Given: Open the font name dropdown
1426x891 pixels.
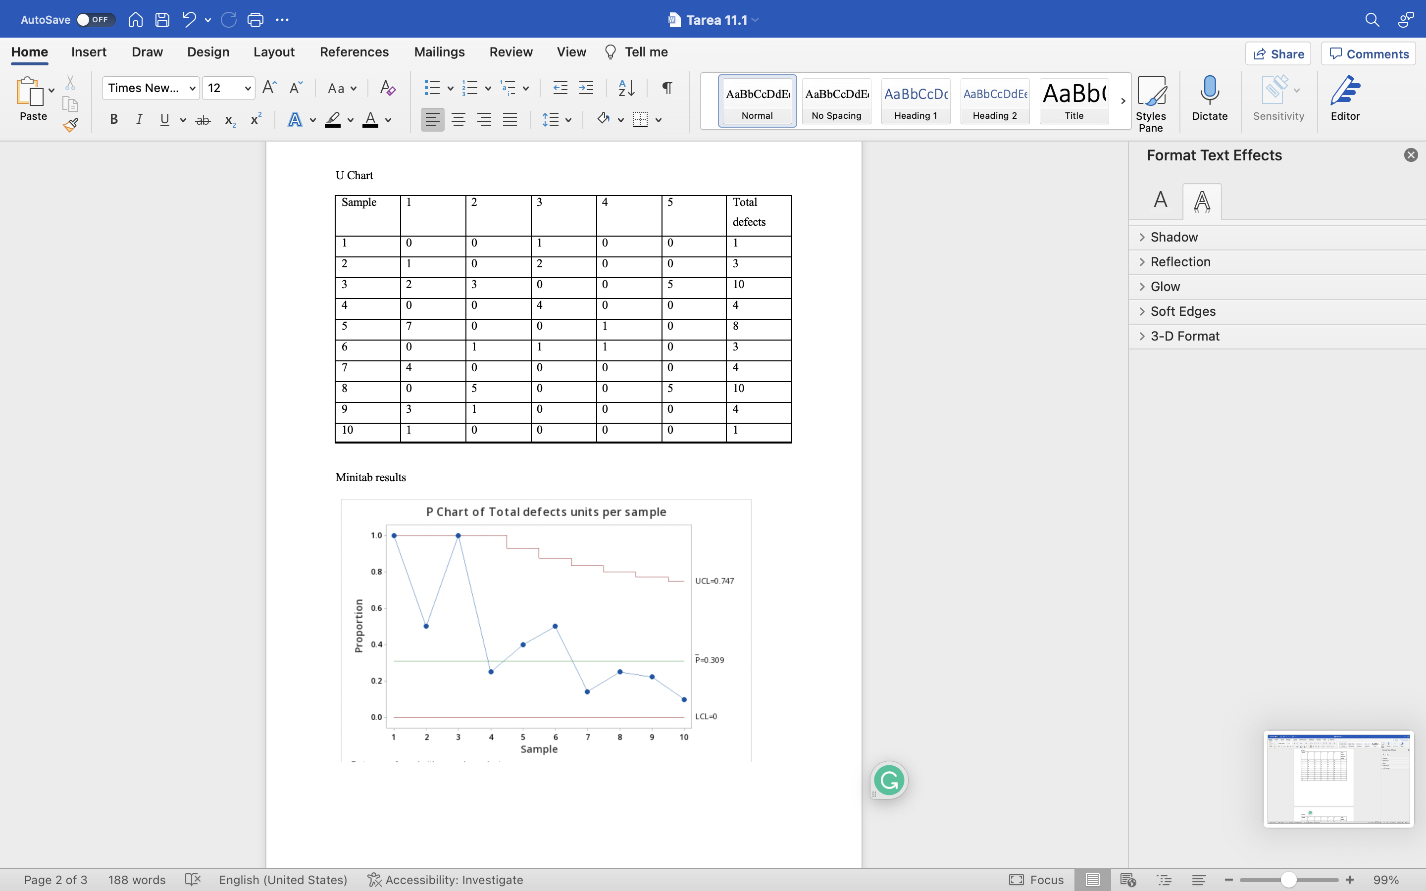Looking at the screenshot, I should click(x=192, y=89).
